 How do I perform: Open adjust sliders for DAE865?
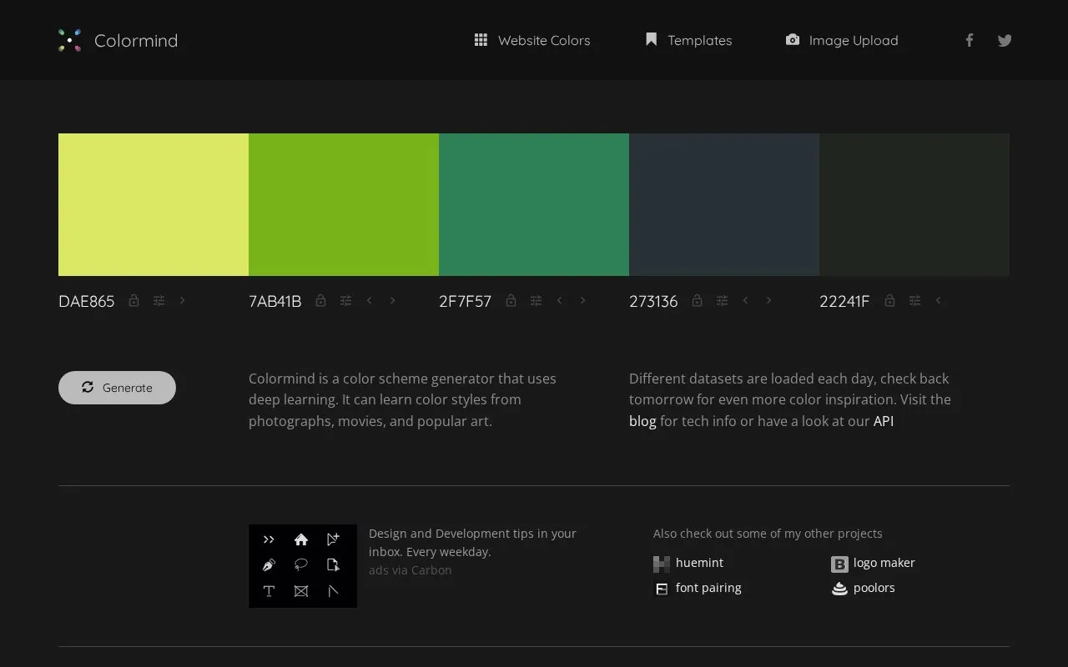tap(159, 300)
